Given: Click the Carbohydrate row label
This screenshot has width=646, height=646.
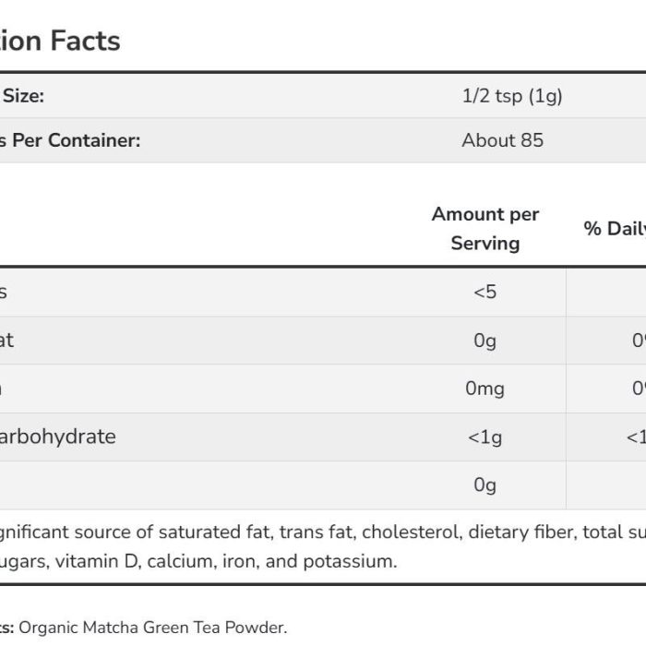Looking at the screenshot, I should pos(57,437).
